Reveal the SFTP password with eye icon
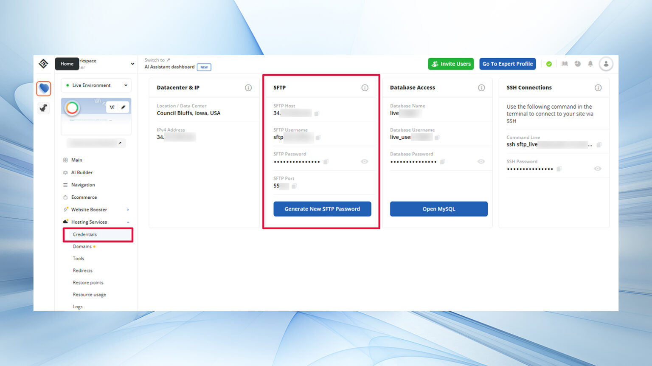The image size is (652, 366). (364, 162)
